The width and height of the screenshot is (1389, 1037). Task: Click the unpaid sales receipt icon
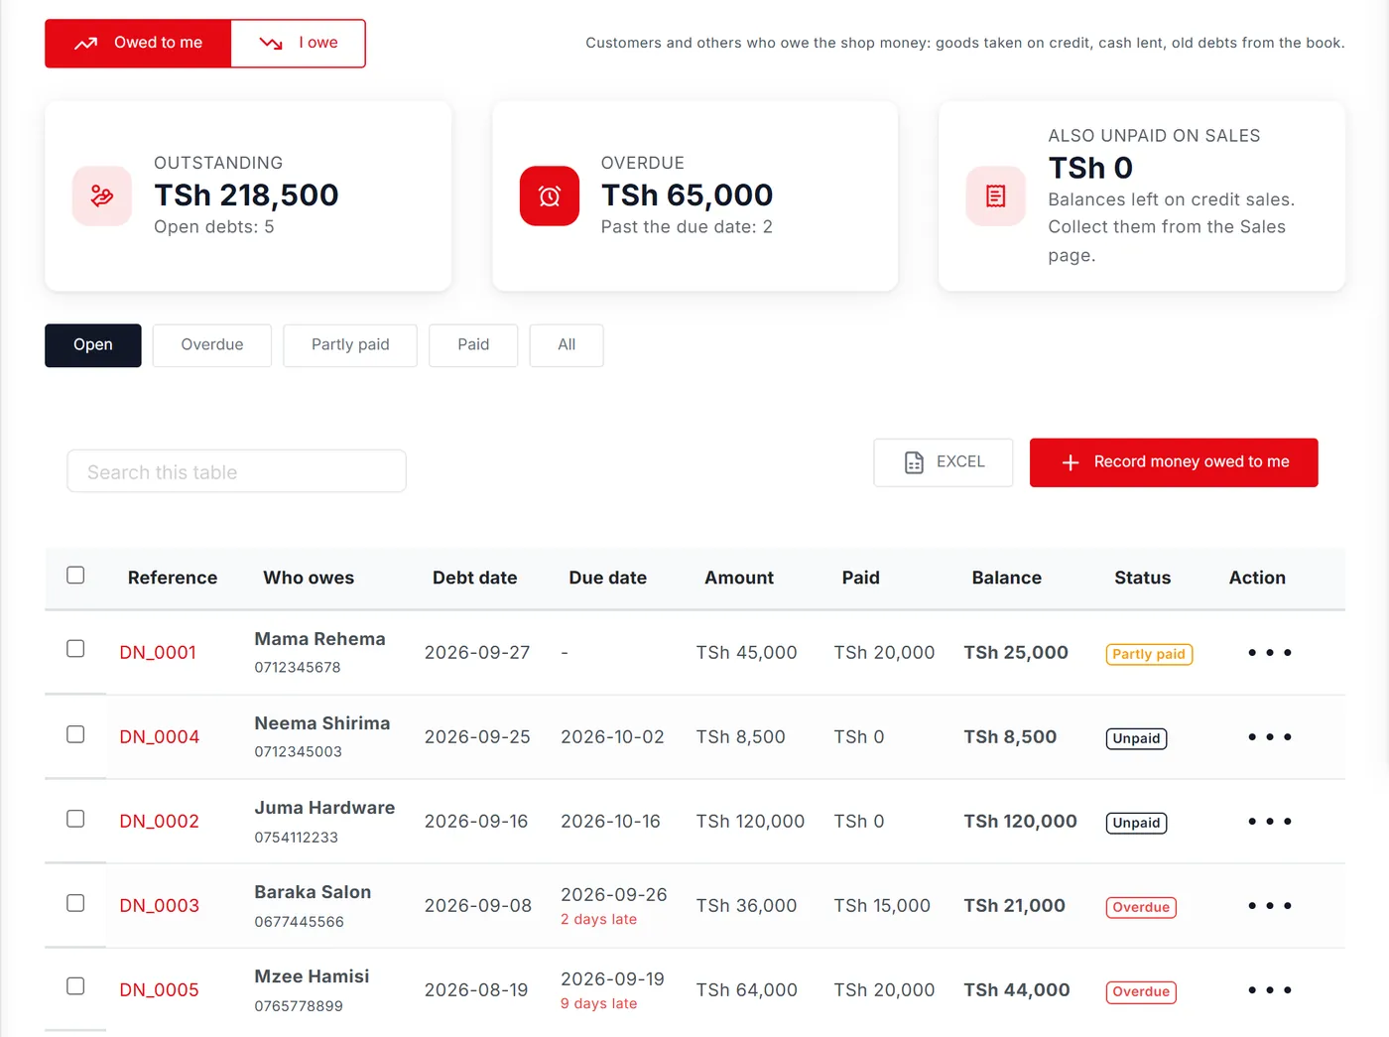click(x=996, y=196)
